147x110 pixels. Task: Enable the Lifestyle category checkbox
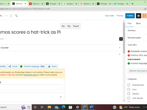pos(129,94)
